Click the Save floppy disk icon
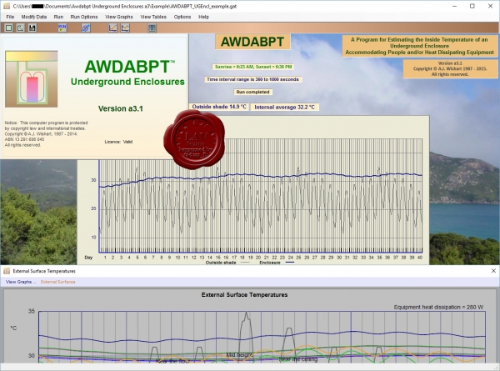The image size is (500, 371). point(32,28)
